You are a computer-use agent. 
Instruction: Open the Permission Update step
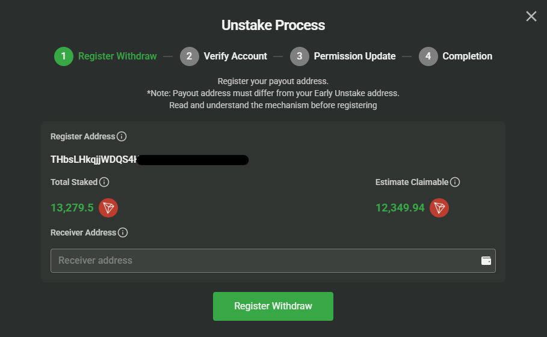(354, 56)
